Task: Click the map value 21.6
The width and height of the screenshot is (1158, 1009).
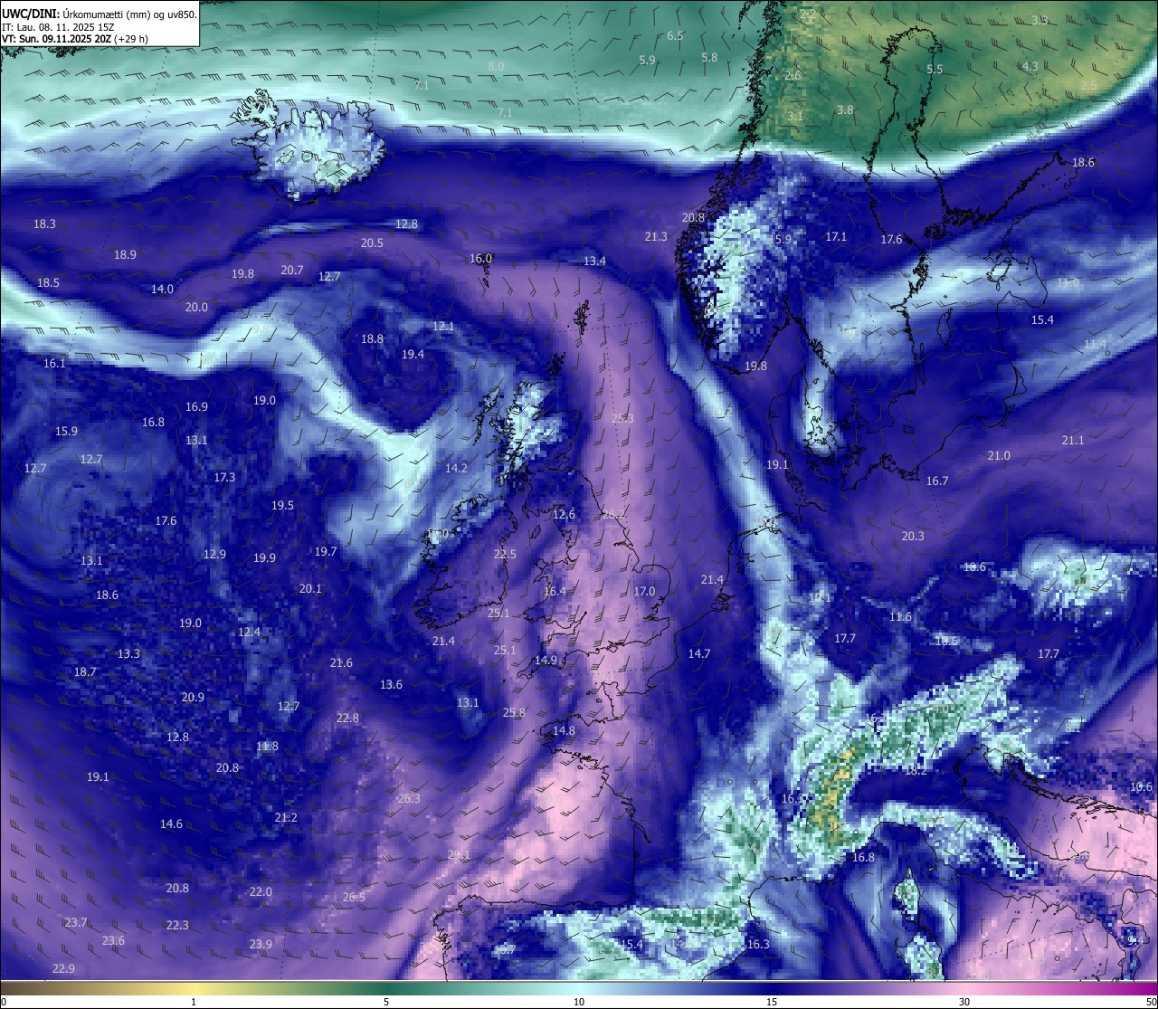Action: tap(341, 663)
